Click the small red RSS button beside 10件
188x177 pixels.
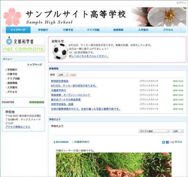[73, 75]
